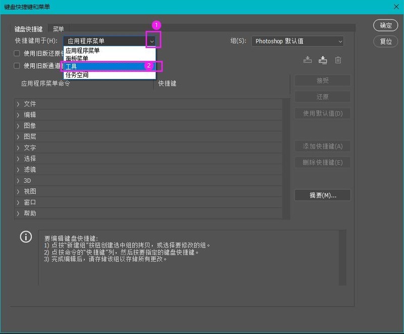
Task: Expand the 滤镜 command group
Action: (28, 169)
